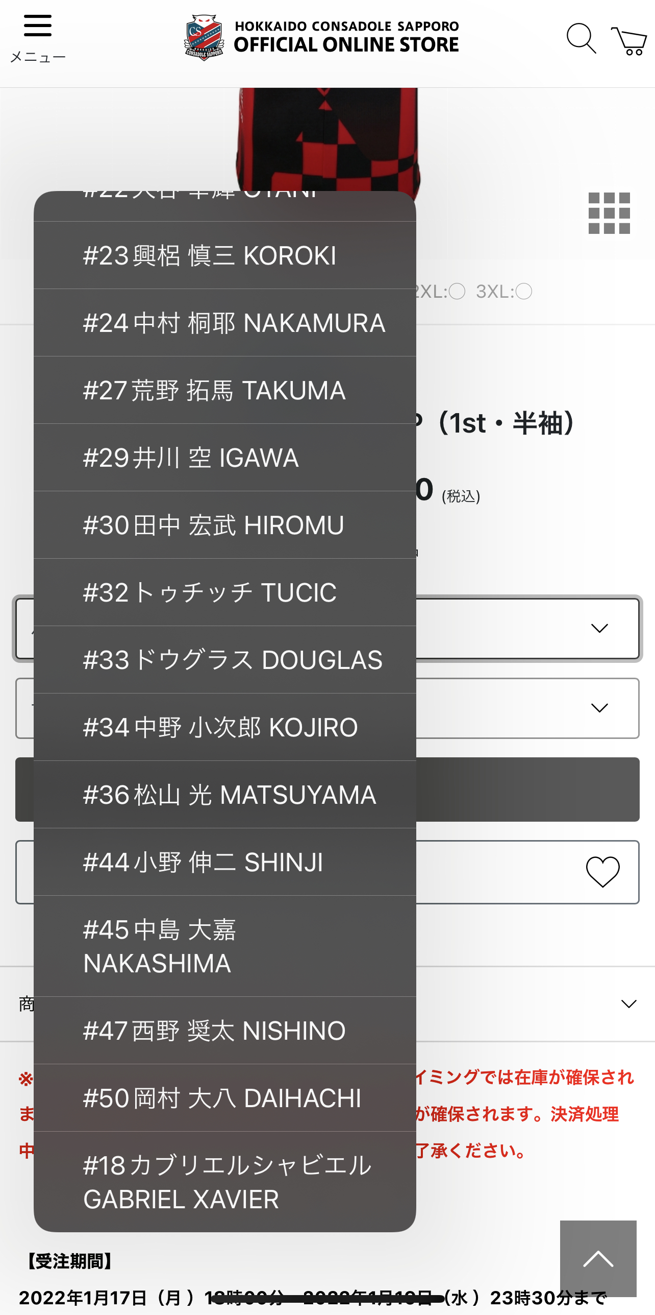Select #23 KOROKI from the list
This screenshot has height=1315, width=655.
tap(224, 255)
